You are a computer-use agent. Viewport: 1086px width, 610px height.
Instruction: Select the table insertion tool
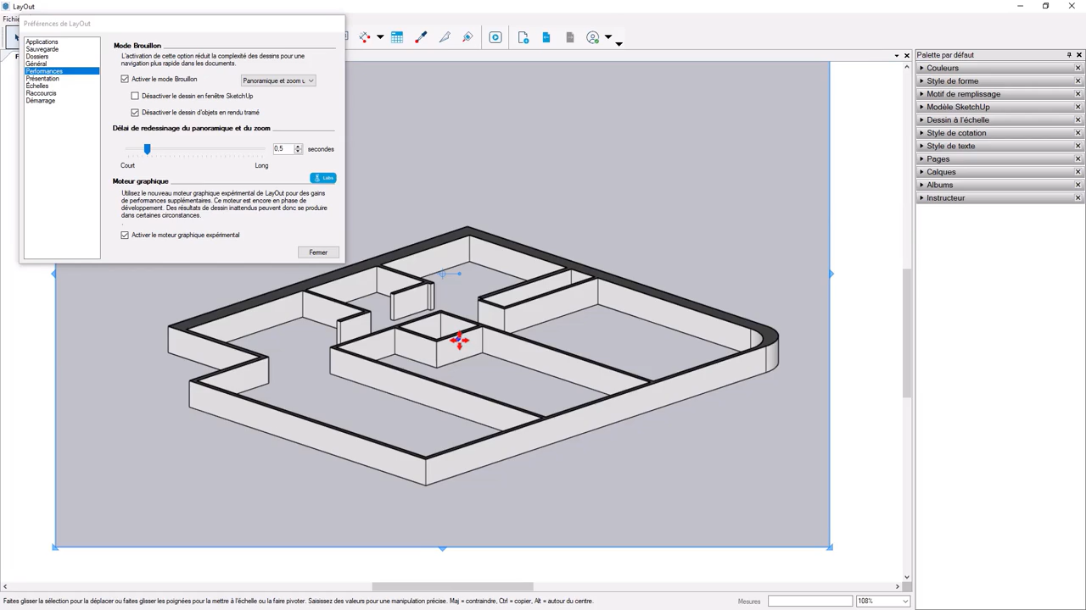[396, 37]
